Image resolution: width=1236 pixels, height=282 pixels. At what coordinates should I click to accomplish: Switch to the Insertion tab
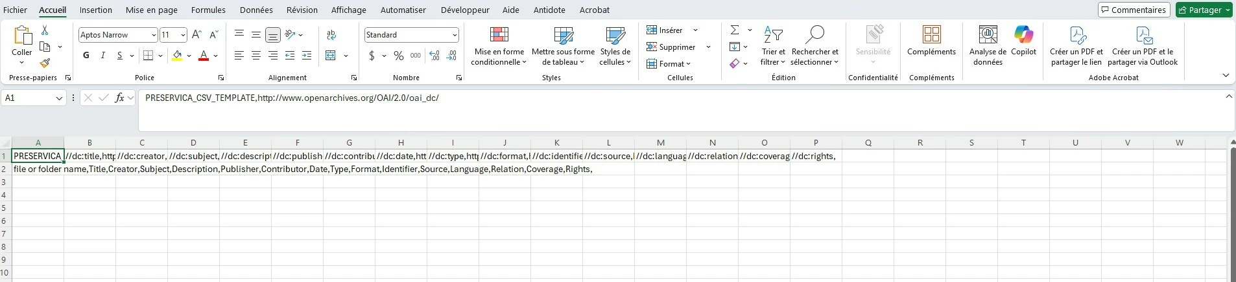pos(96,10)
